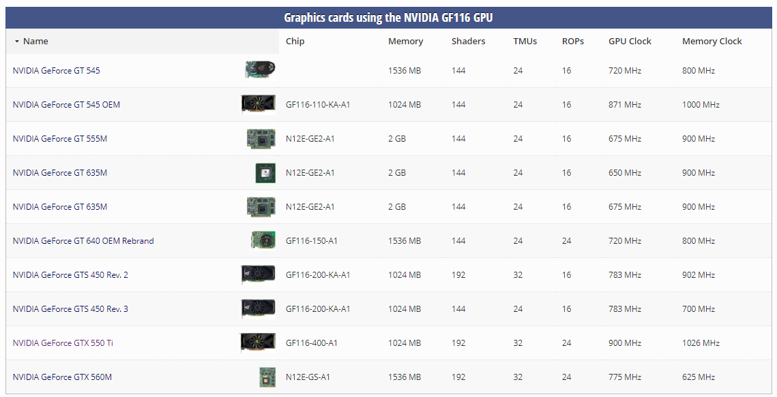Click the GTX 560M module thumbnail
Screen dimensions: 777x397
pos(267,377)
